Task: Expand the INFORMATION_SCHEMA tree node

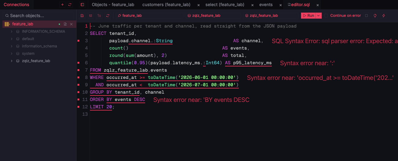Action: coord(12,32)
